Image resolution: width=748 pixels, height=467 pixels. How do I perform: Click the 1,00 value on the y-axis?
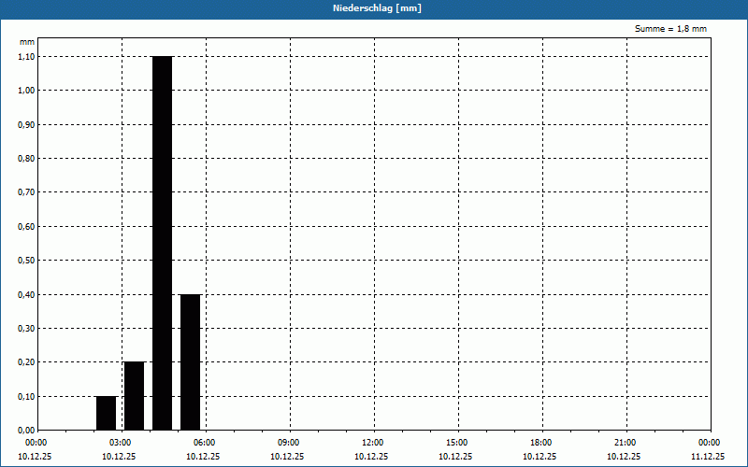click(x=26, y=91)
